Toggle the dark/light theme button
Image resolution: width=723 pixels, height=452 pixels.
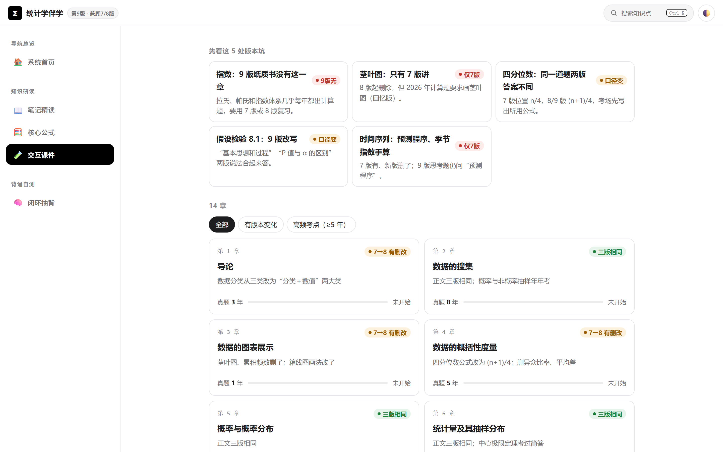pyautogui.click(x=706, y=13)
